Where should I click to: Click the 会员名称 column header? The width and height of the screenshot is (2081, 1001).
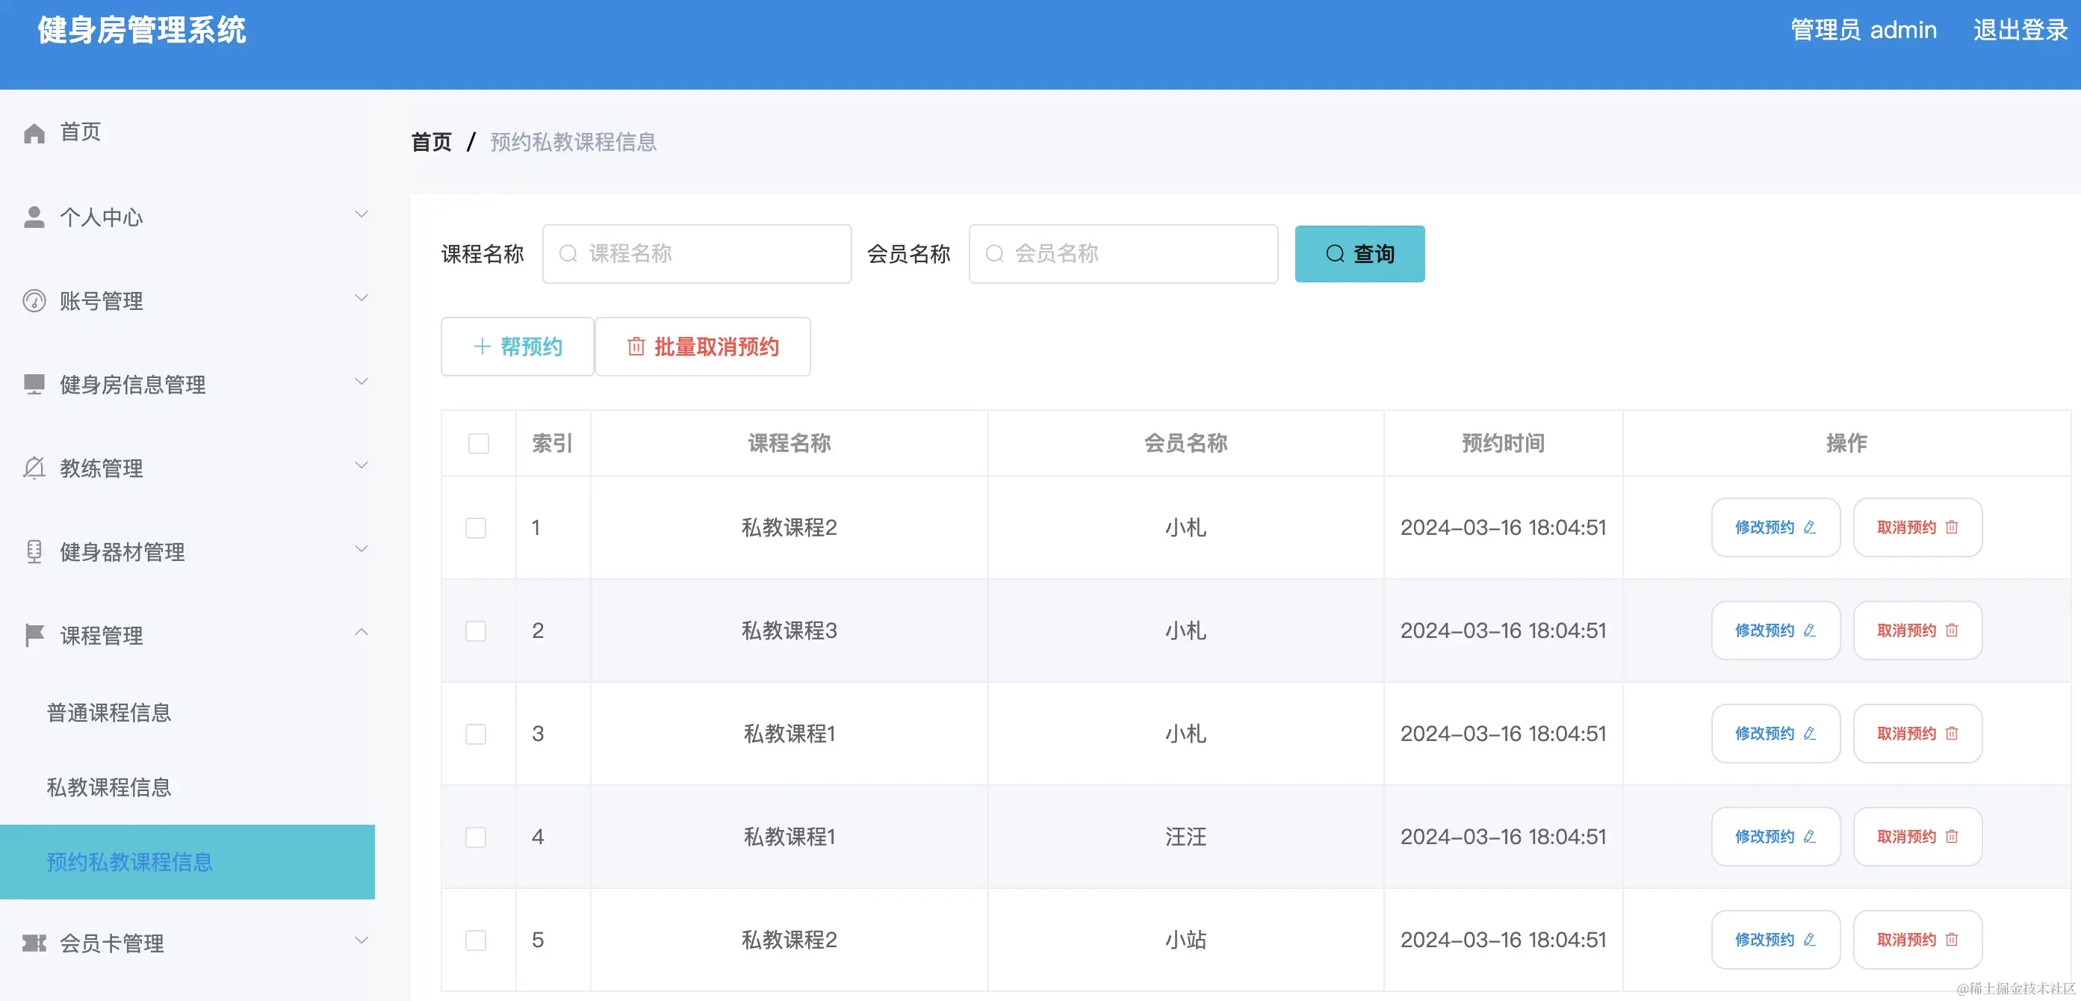pyautogui.click(x=1186, y=444)
